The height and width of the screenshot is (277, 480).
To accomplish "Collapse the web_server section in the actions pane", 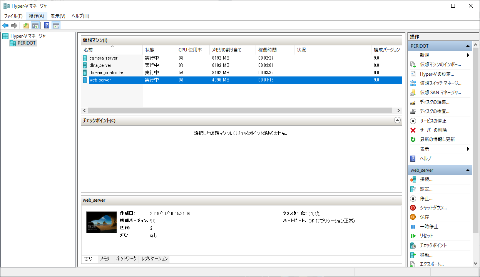I will pyautogui.click(x=468, y=170).
